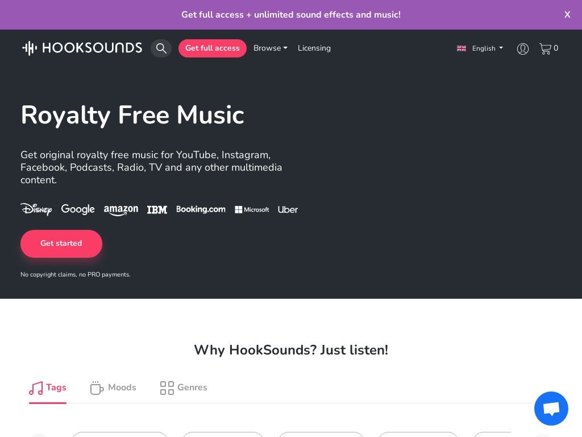Viewport: 582px width, 437px height.
Task: Click the Get started button
Action: pyautogui.click(x=61, y=244)
